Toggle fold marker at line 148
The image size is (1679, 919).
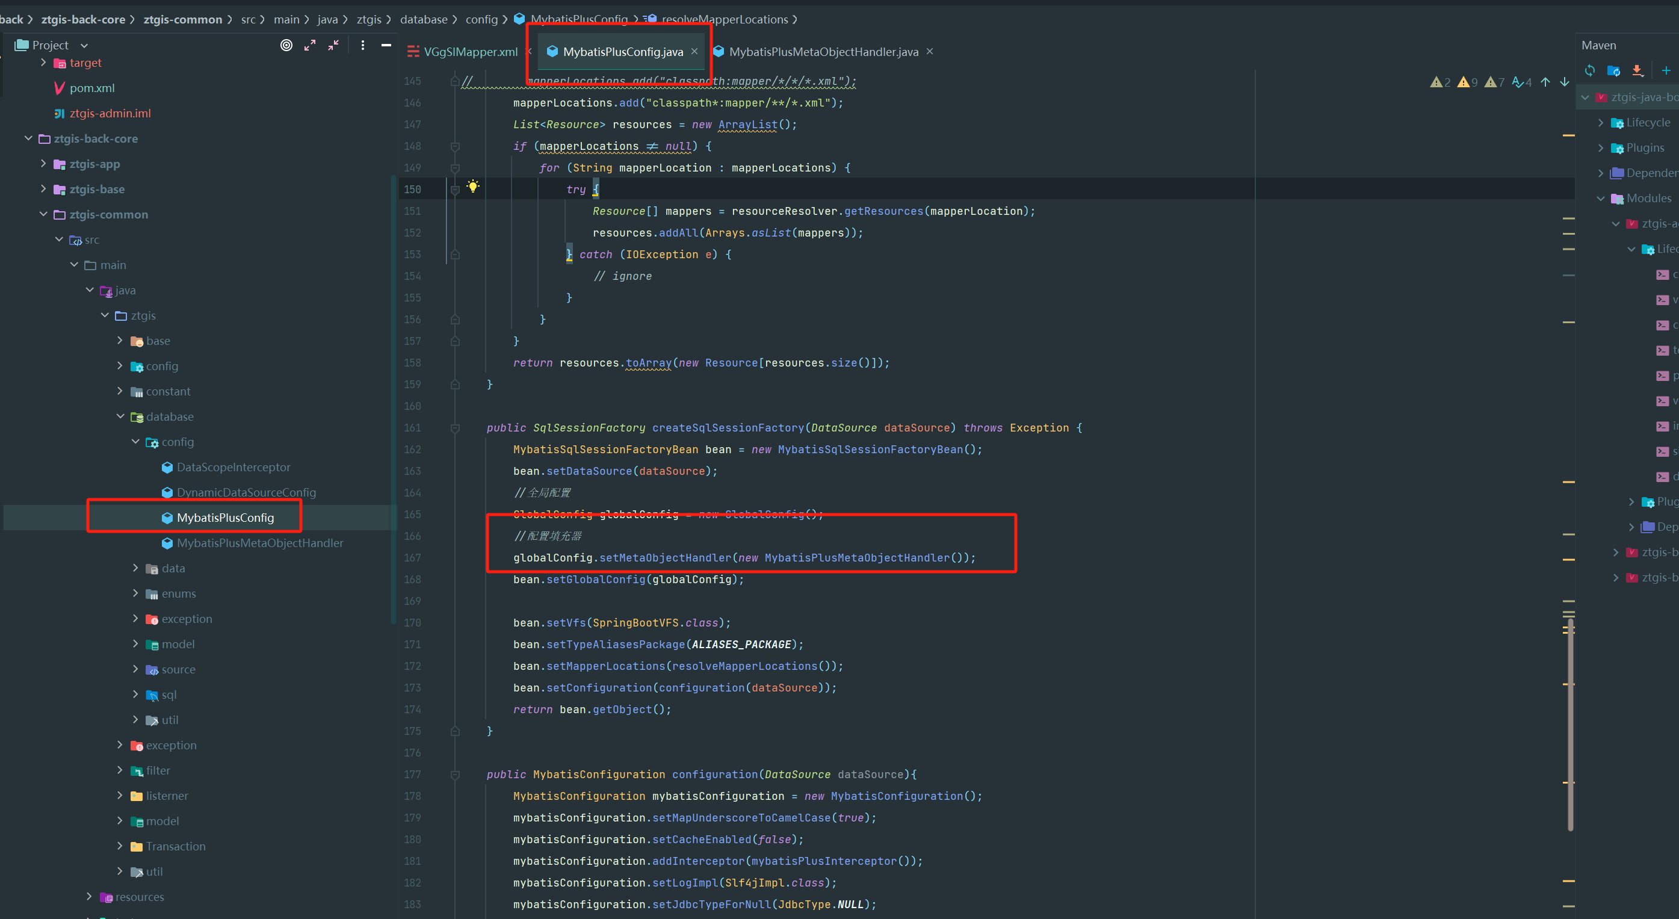point(455,147)
